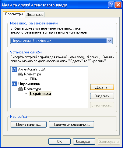Select the Українська layout in the list
123x148 pixels.
[40, 94]
